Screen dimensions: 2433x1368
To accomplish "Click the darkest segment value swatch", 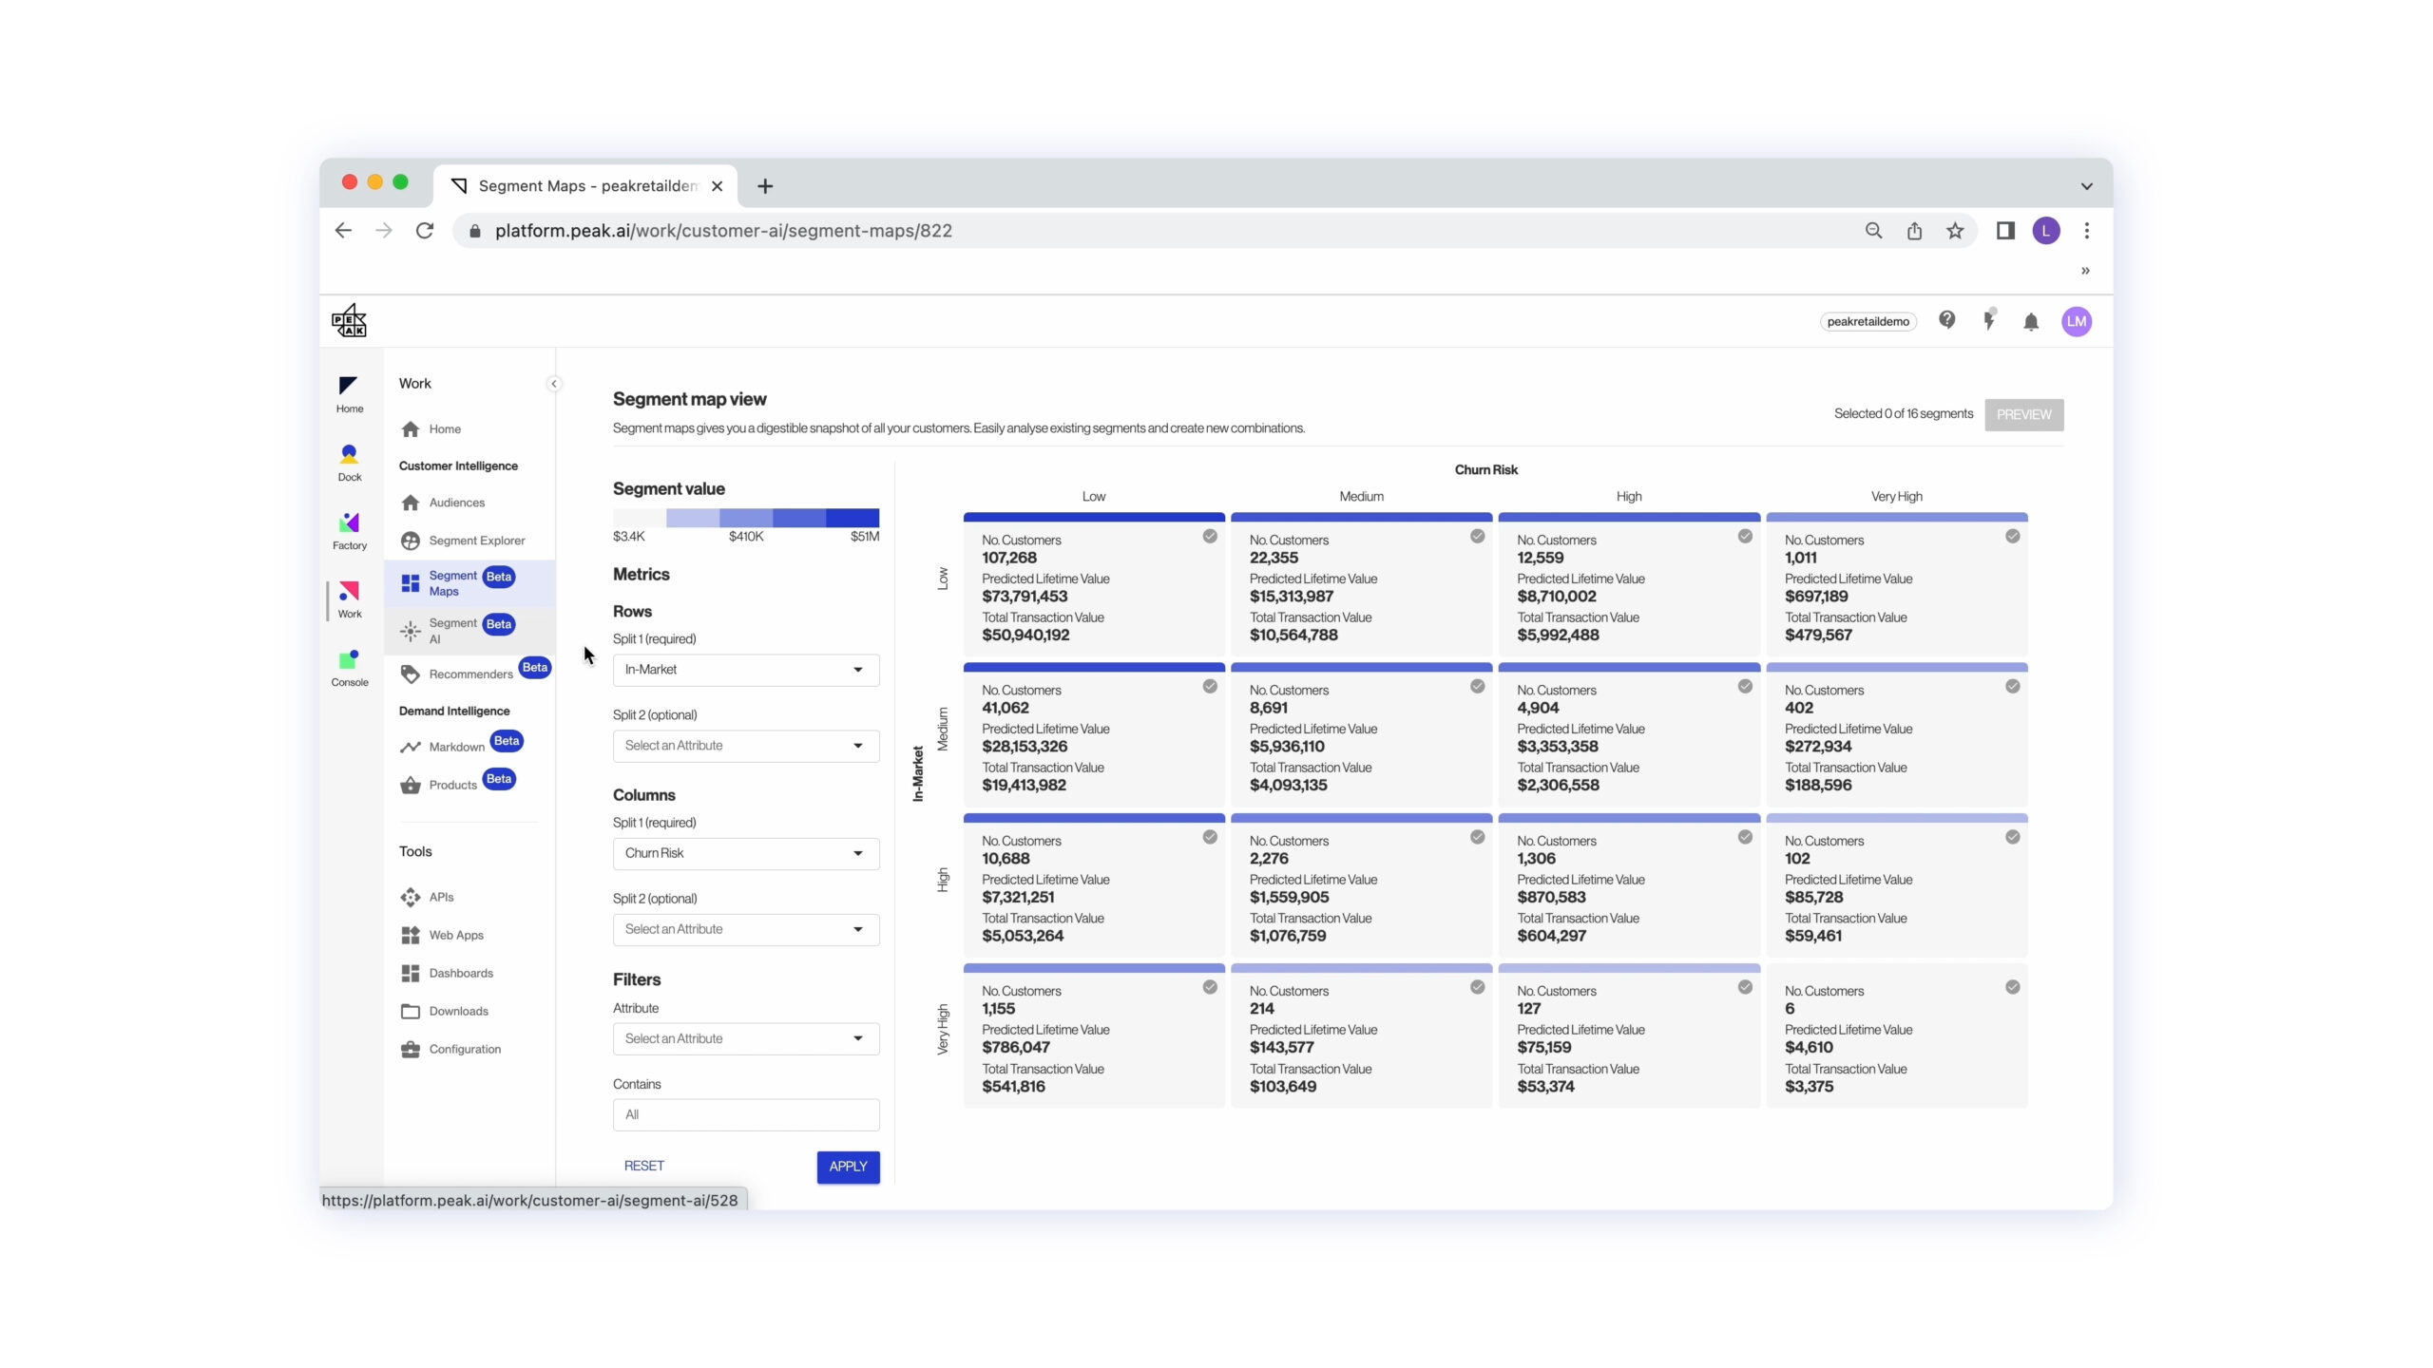I will pyautogui.click(x=852, y=518).
